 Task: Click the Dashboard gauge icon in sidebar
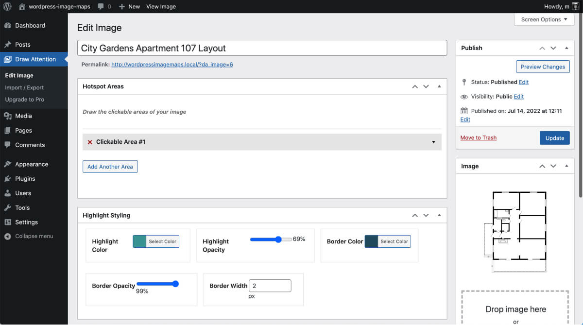coord(8,25)
